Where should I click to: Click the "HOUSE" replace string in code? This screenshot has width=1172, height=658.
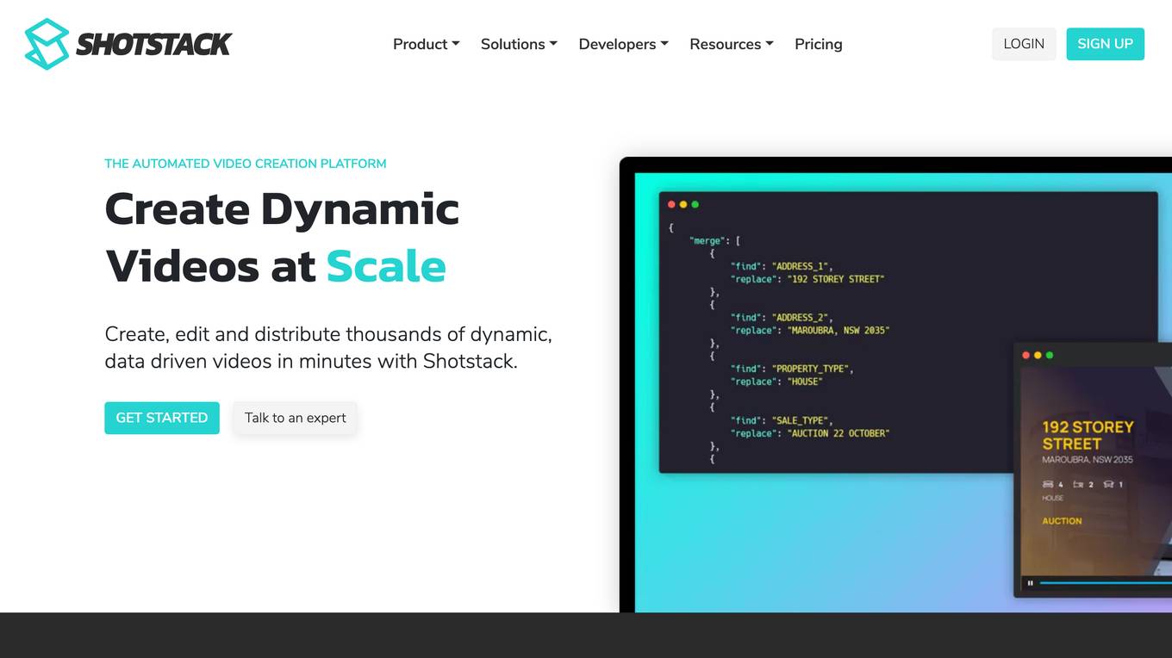tap(806, 382)
